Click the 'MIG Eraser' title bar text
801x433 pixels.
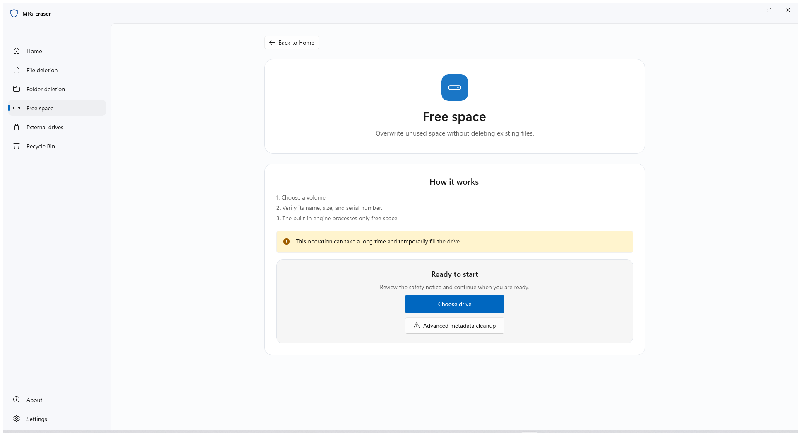pos(37,14)
